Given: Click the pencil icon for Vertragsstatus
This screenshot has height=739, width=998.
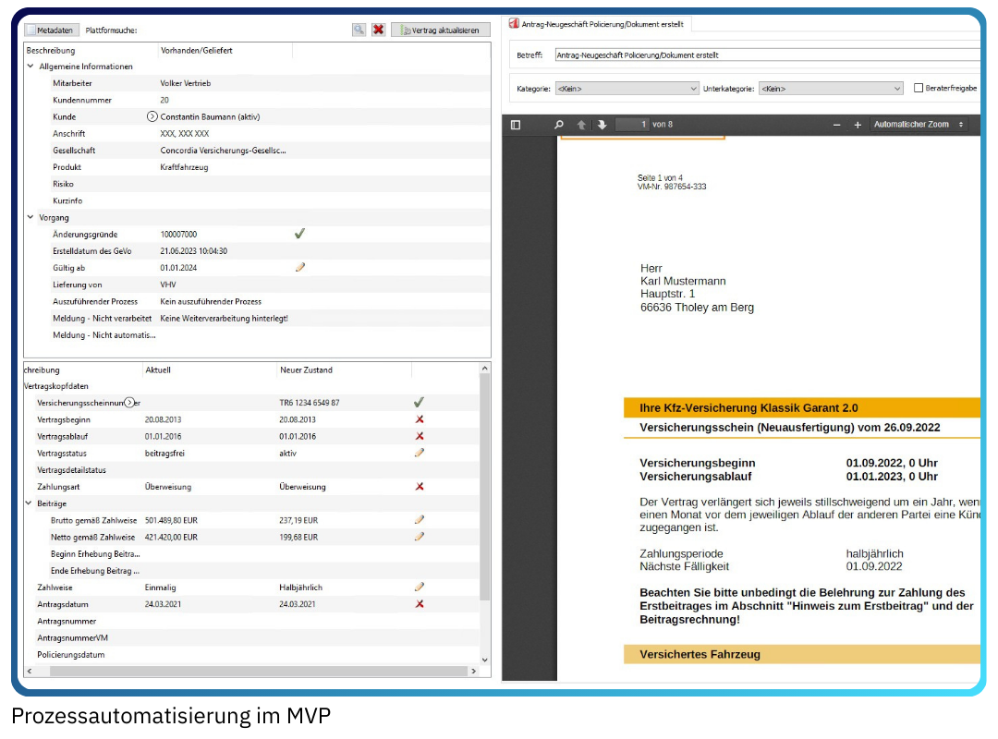Looking at the screenshot, I should (x=419, y=453).
